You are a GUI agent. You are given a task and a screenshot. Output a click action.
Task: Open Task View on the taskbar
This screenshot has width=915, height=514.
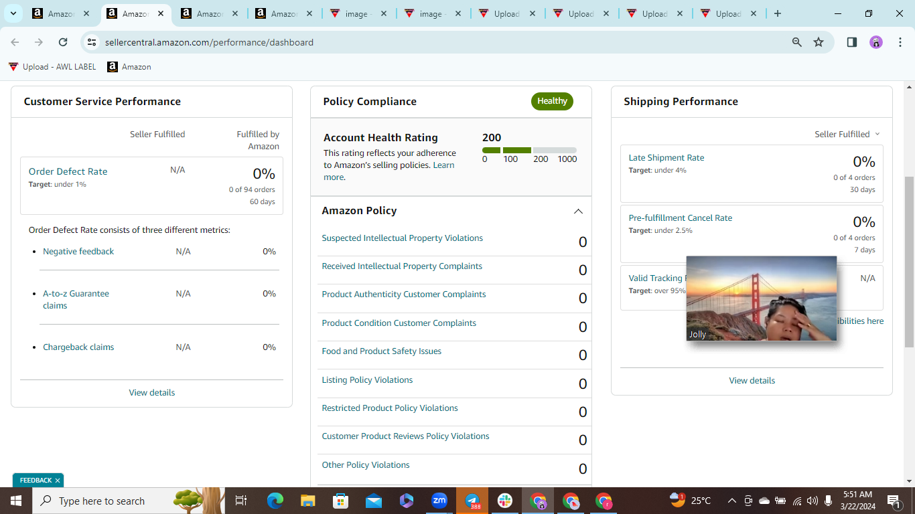pyautogui.click(x=241, y=501)
